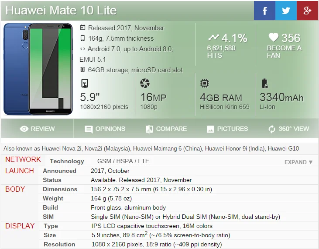The height and width of the screenshot is (249, 319).
Task: Open the REVIEW tab
Action: tap(37, 129)
